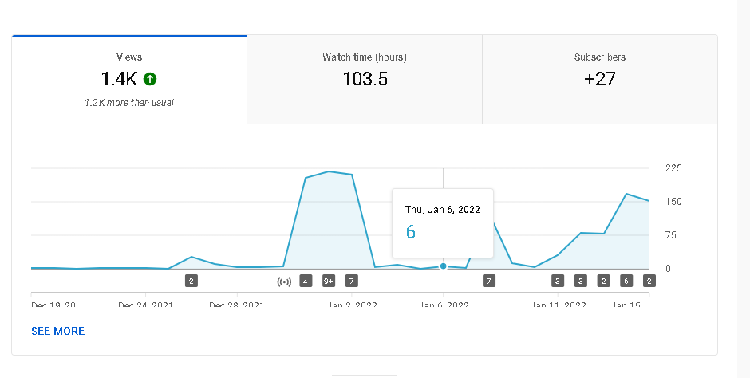Screen dimensions: 750x378
Task: Click the highlighted Jan 6 data point on the chart
Action: pos(444,266)
